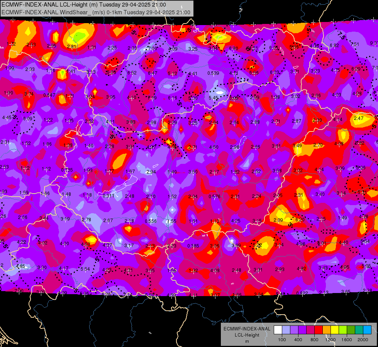Click the 4.82 wind shear value
This screenshot has height=347, width=378.
pyautogui.click(x=301, y=268)
